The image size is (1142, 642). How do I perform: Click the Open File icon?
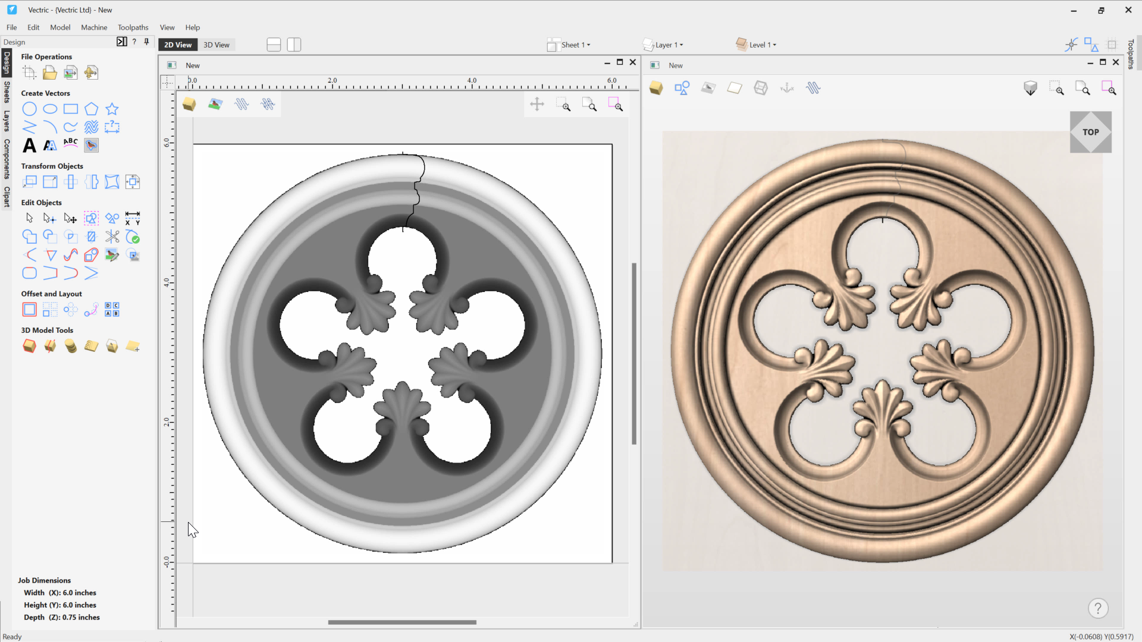pyautogui.click(x=50, y=73)
